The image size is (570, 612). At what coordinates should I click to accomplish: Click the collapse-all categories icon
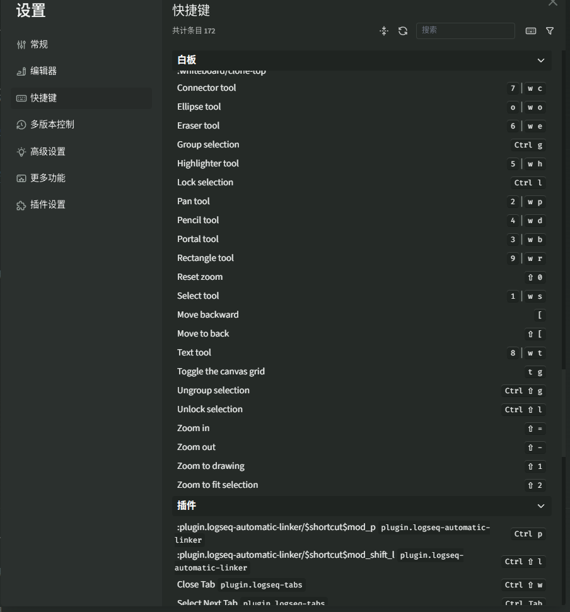[384, 31]
